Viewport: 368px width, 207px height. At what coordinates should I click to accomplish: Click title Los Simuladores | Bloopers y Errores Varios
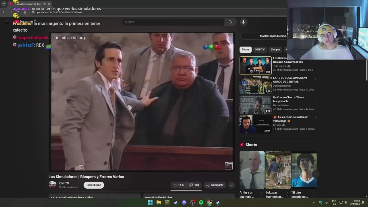86,177
